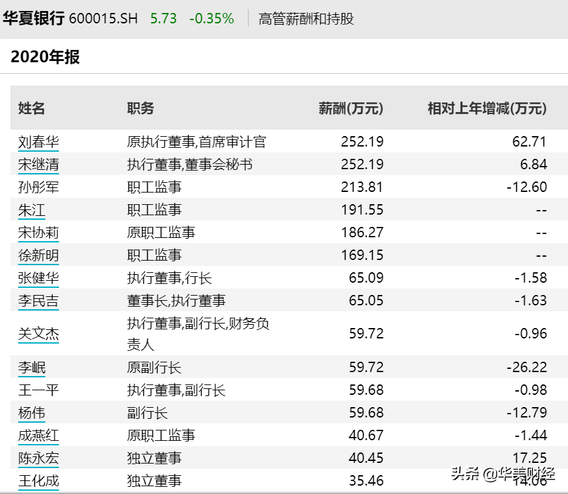Click 李民吉 name link
568x494 pixels.
click(38, 301)
